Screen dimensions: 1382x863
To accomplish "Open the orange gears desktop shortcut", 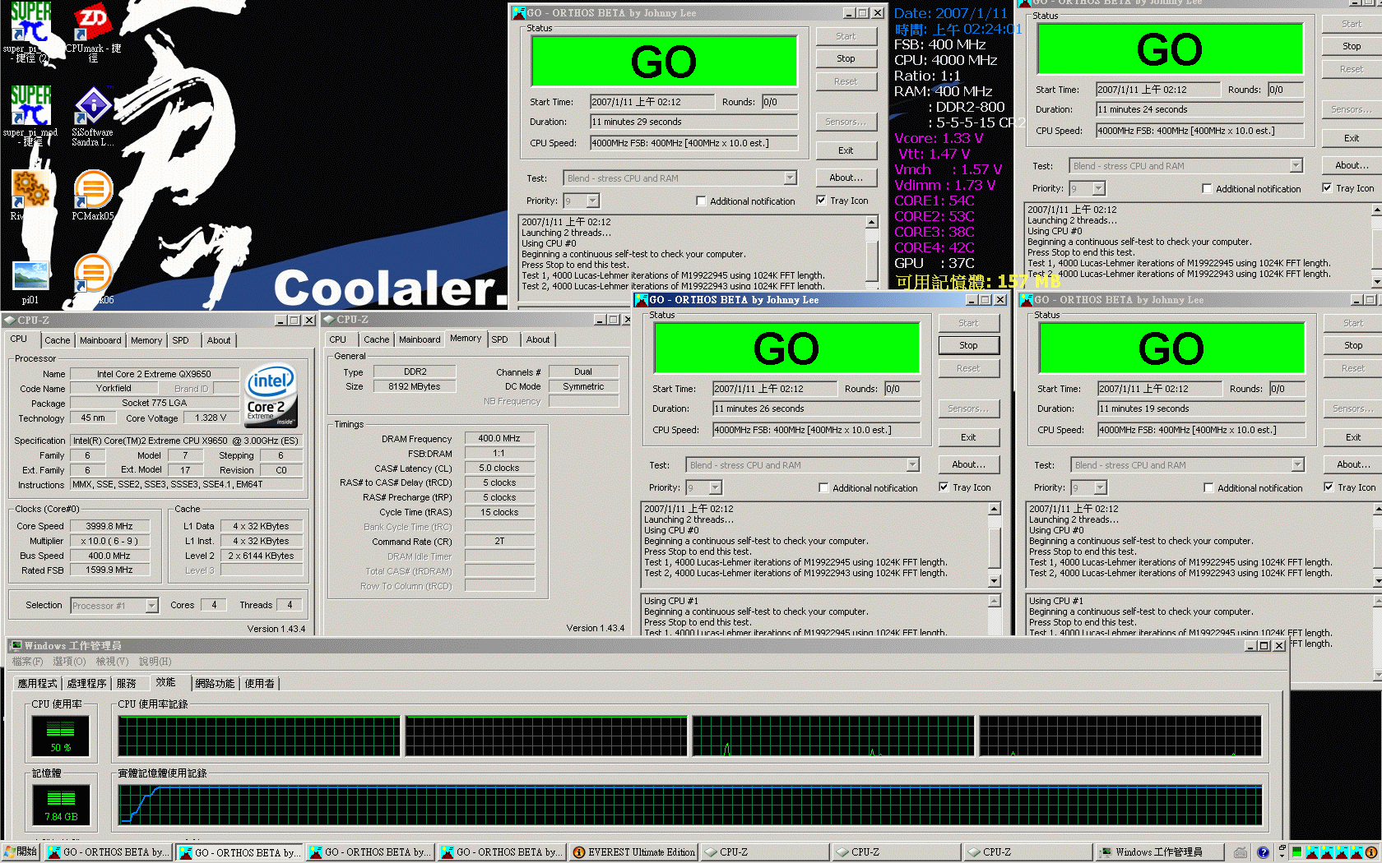I will (x=31, y=190).
